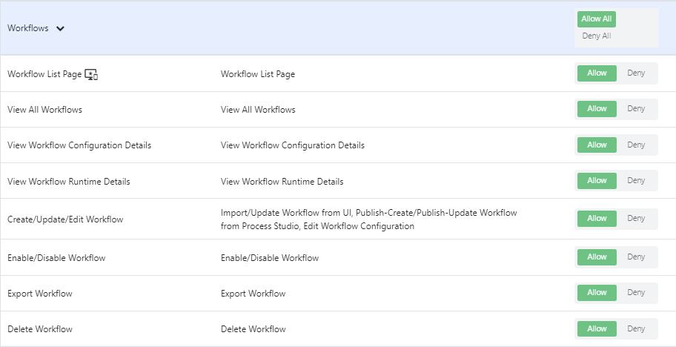Viewport: 676px width, 347px height.
Task: Click the Workflows section header label
Action: pos(28,28)
